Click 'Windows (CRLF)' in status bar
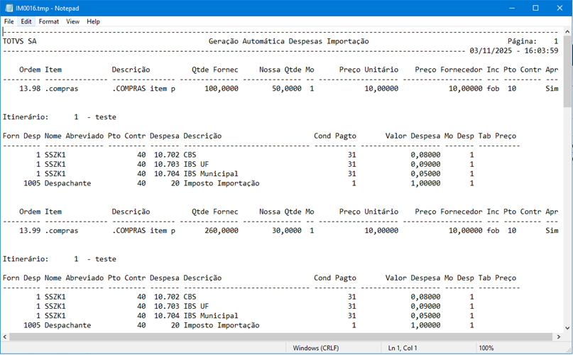This screenshot has height=355, width=573. pos(316,348)
